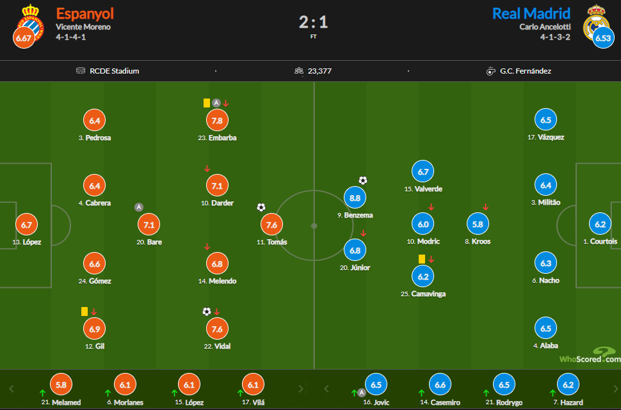Click the stadium icon beside RCDE Stadium
The height and width of the screenshot is (410, 621).
[81, 71]
